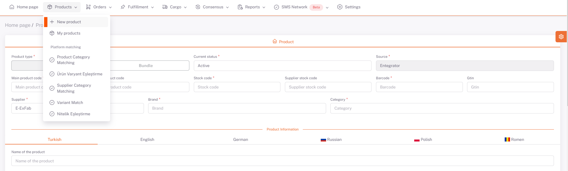Click the Reports clipboard icon
The image size is (568, 171).
click(240, 7)
